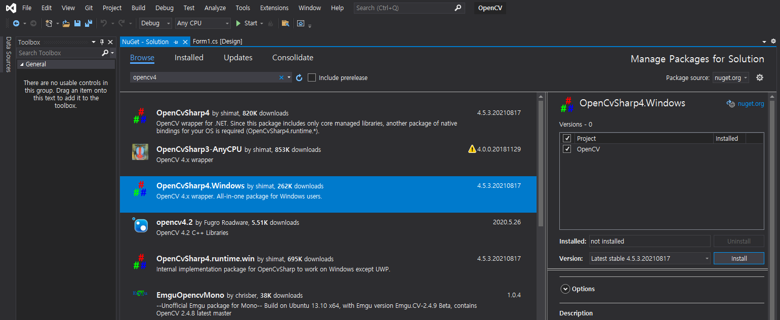Click in the Search Toolbox field
780x320 pixels.
click(59, 53)
